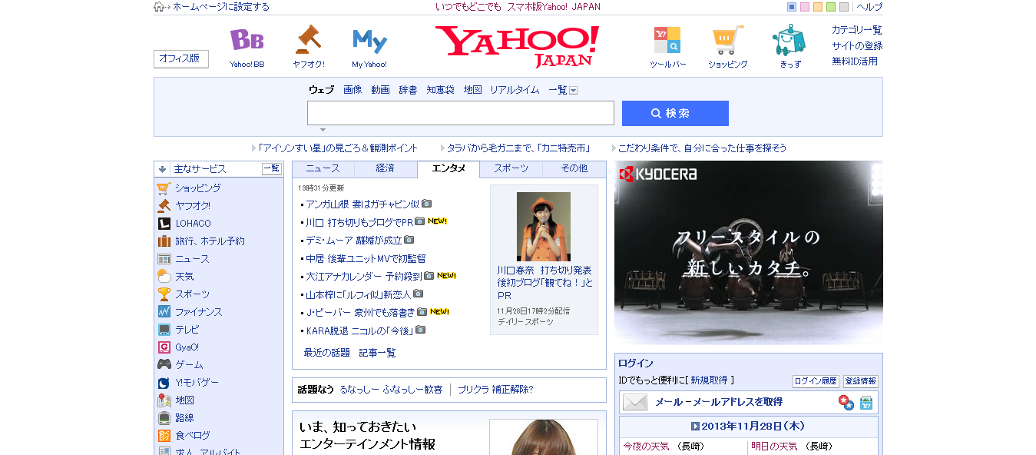Open the ヘルプ link at top right

click(869, 7)
